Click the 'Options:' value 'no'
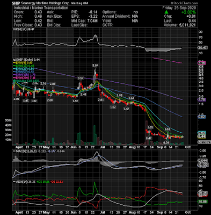This screenshot has height=215, width=211. point(136,12)
